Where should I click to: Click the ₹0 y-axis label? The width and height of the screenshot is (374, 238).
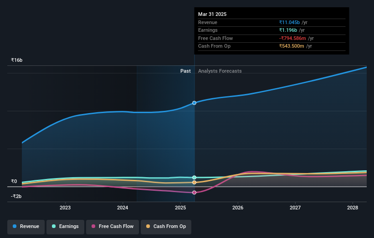click(x=14, y=181)
